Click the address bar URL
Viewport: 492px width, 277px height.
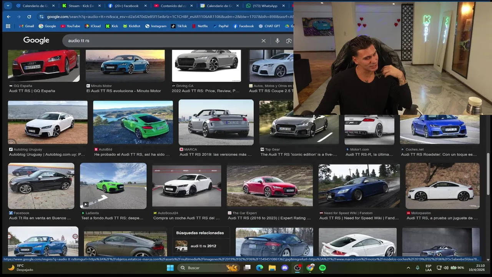(x=170, y=17)
